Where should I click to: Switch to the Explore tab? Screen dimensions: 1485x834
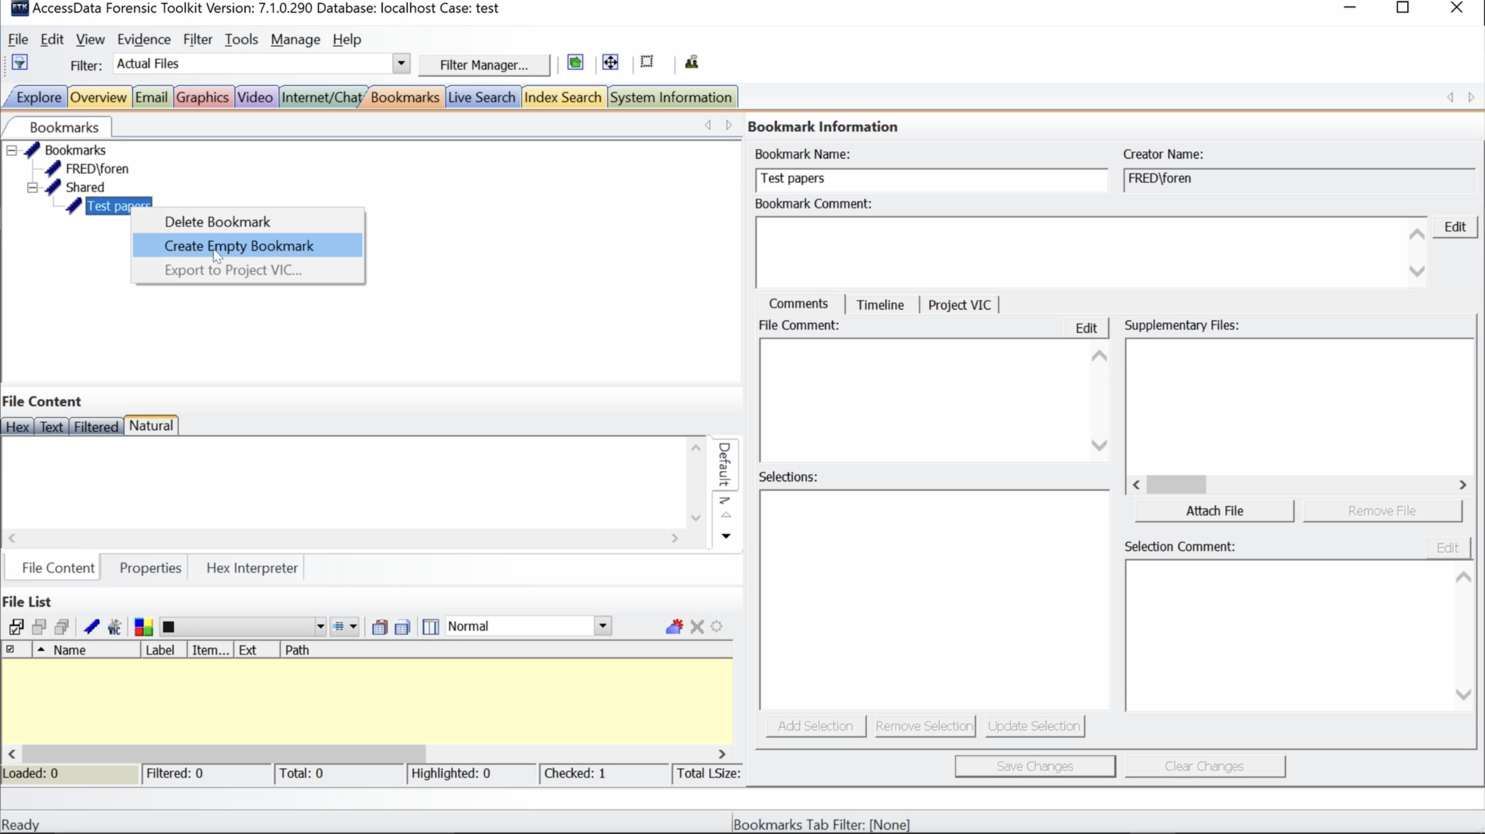pos(38,97)
